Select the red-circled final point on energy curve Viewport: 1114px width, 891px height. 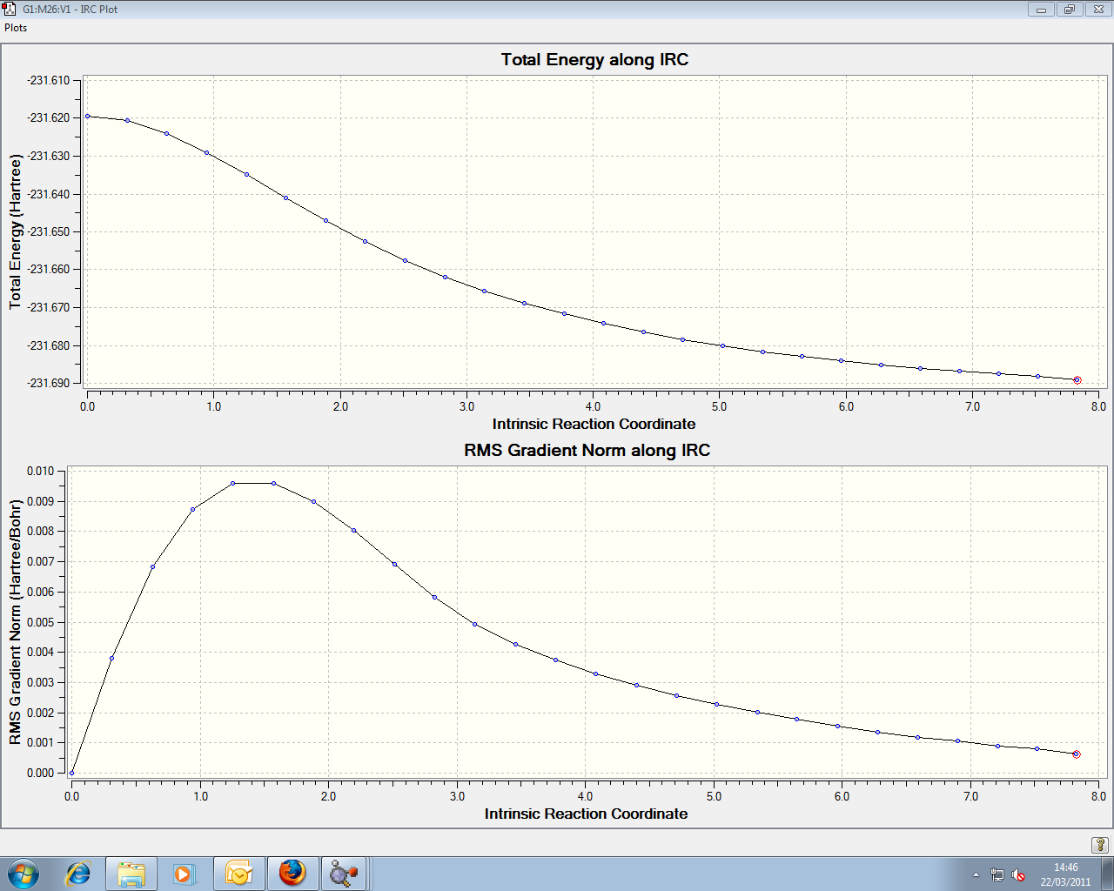click(1077, 379)
